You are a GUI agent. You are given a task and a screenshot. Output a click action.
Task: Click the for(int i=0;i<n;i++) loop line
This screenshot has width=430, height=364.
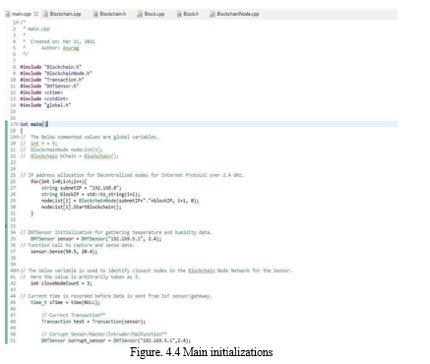(59, 181)
